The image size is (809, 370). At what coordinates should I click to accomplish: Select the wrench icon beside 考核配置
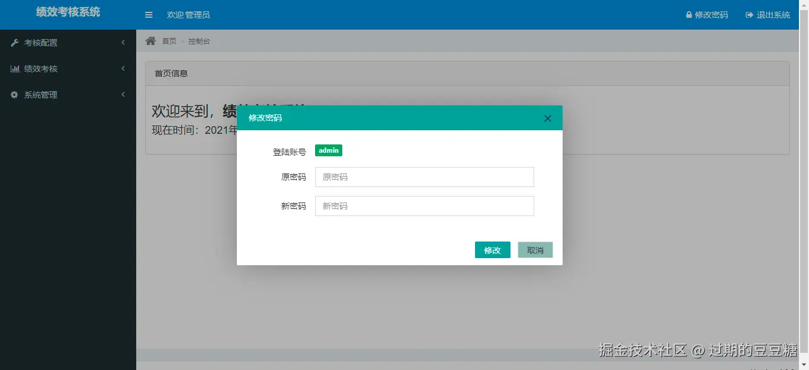[x=14, y=42]
